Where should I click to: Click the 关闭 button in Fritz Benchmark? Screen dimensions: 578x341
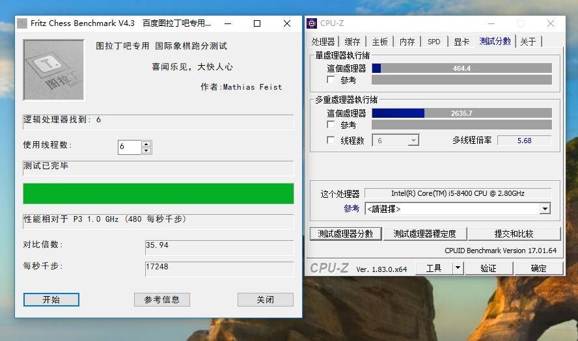[266, 300]
